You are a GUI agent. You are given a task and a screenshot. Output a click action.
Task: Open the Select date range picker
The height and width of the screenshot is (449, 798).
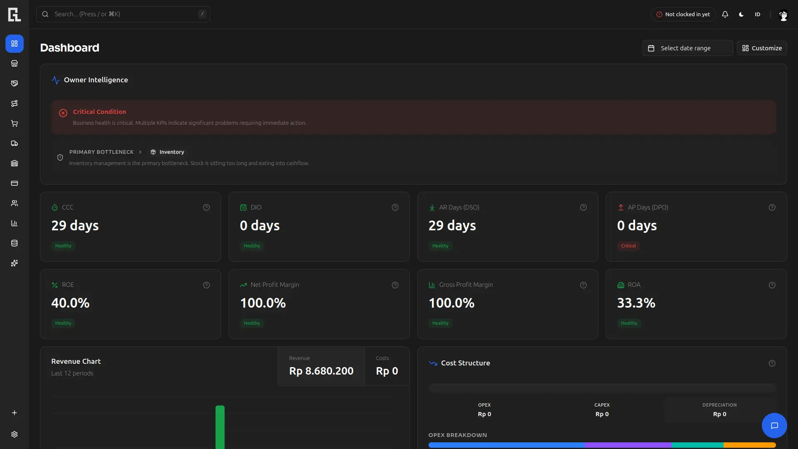(687, 48)
